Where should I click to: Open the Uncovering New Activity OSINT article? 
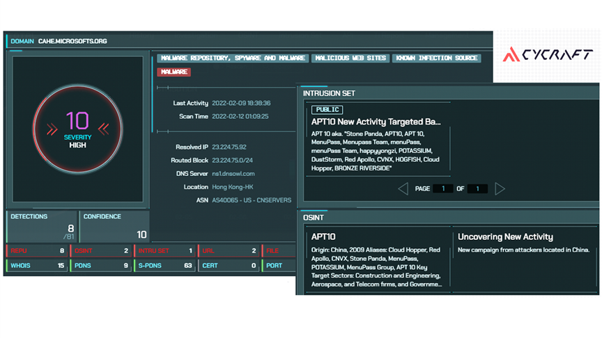point(505,237)
